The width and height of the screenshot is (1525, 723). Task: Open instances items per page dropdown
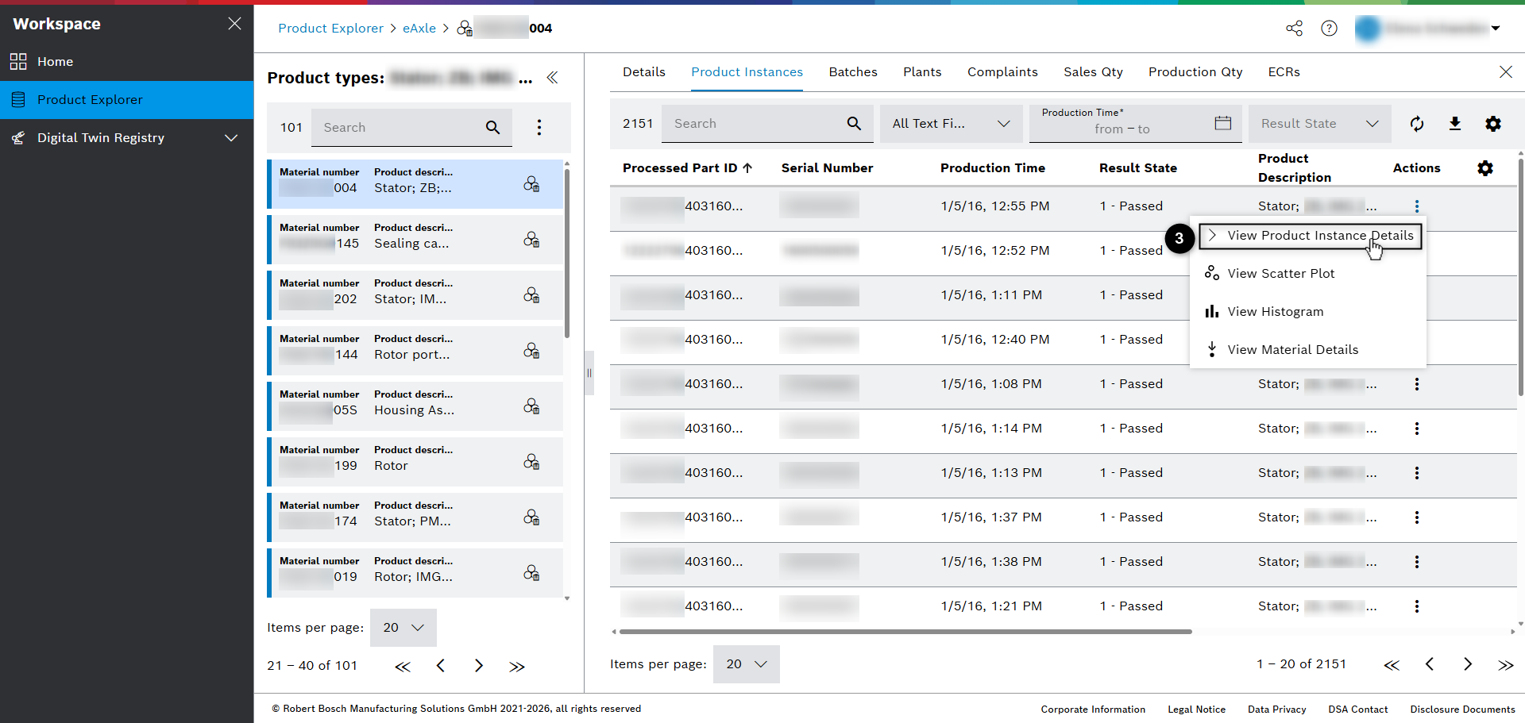[747, 664]
